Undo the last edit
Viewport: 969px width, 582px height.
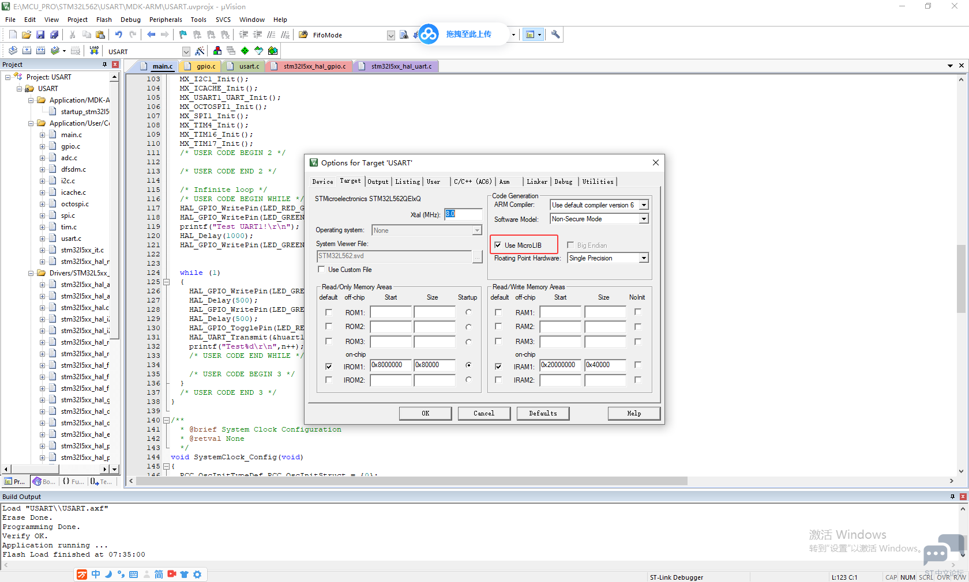pyautogui.click(x=119, y=35)
